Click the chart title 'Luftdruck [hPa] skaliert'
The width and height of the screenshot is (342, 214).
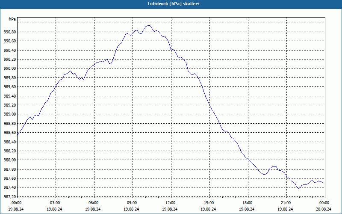(174, 4)
